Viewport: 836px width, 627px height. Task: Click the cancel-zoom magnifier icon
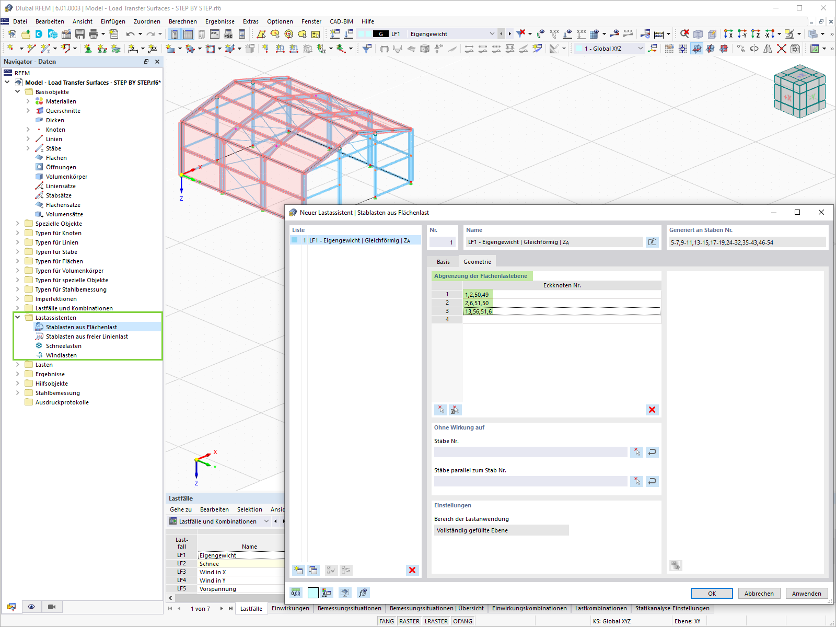684,33
